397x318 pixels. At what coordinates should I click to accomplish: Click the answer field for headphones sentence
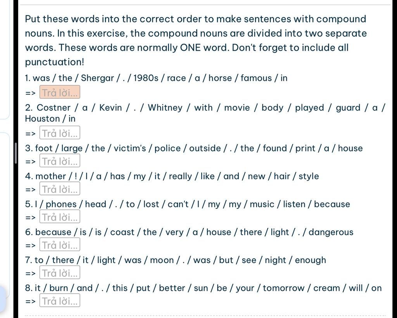(x=60, y=217)
